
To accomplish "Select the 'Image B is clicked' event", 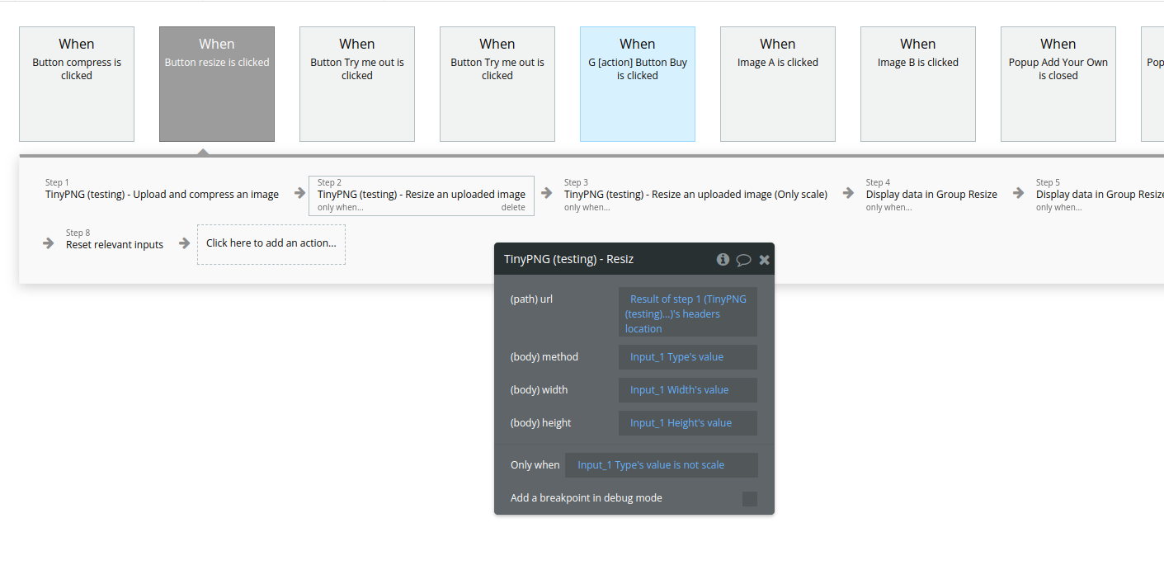I will coord(918,84).
